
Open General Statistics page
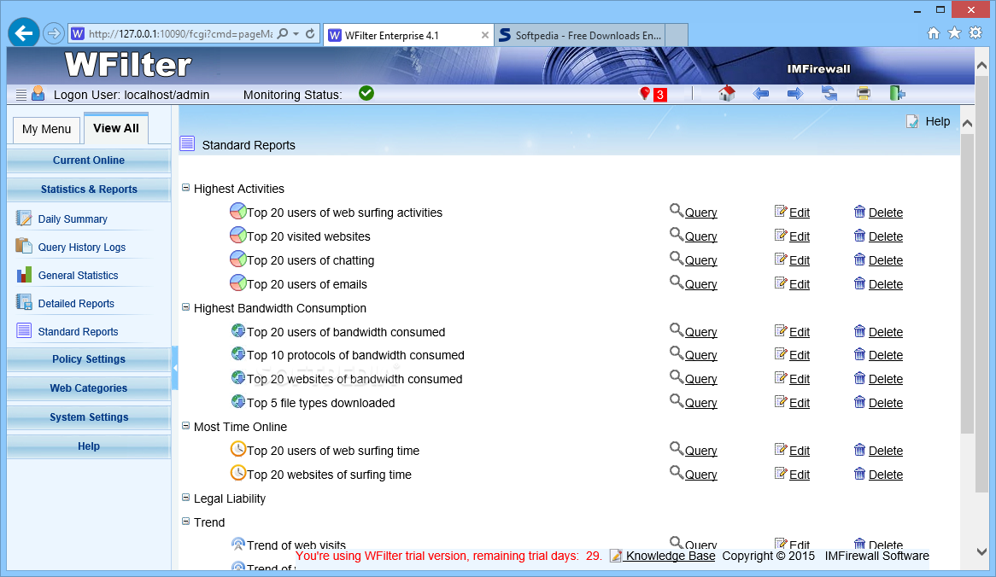(x=78, y=276)
